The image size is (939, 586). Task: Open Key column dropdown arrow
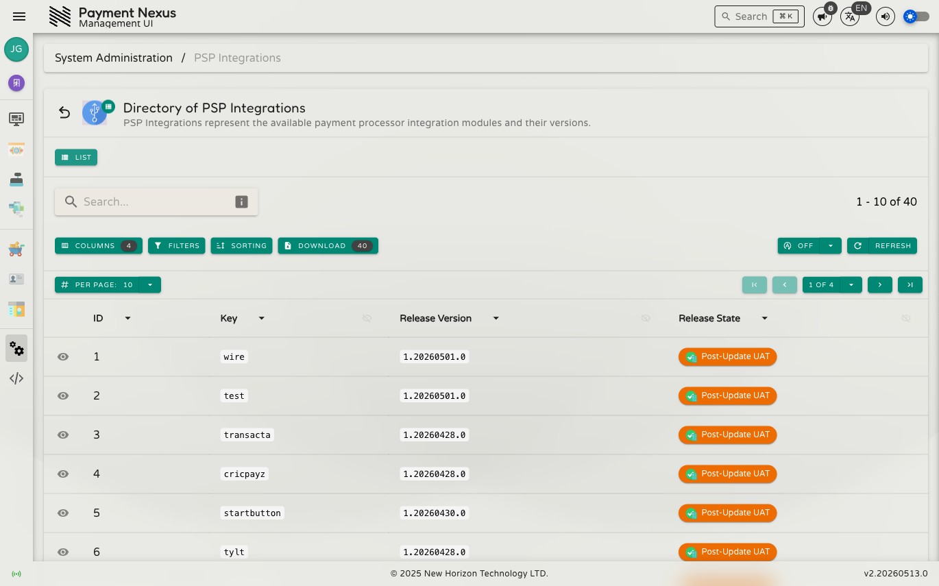coord(261,318)
